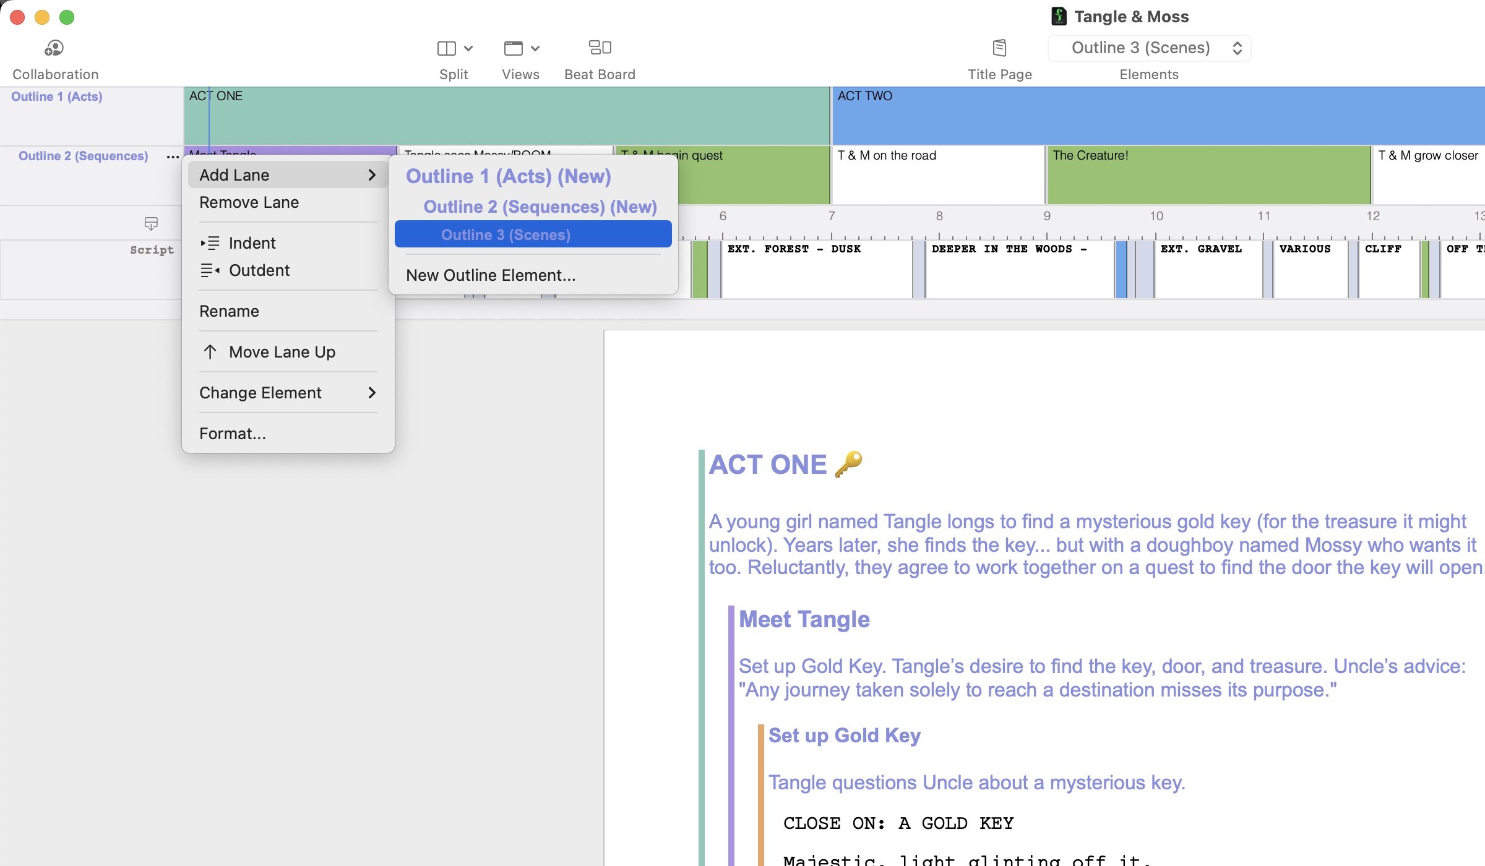Open the Outline 3 (Scenes) elements dropdown
Screen dimensions: 1485x866
(x=1149, y=48)
